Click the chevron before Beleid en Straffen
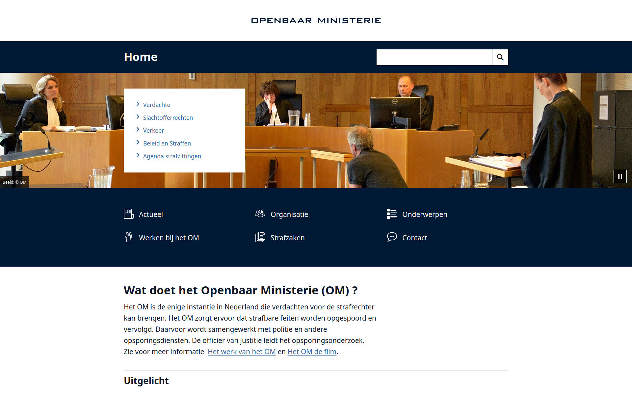 point(138,143)
